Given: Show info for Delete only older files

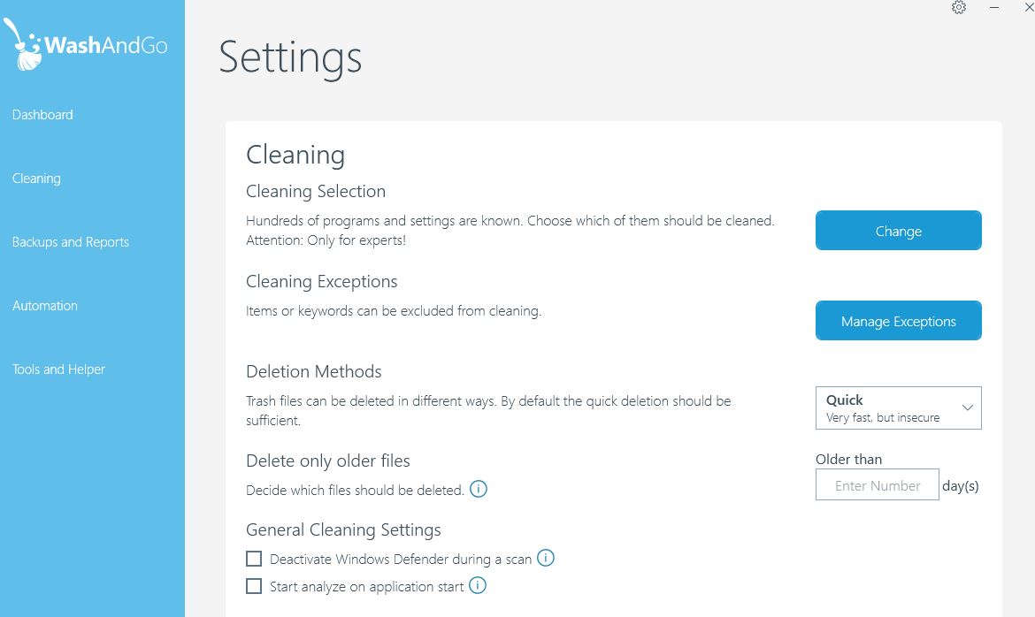Looking at the screenshot, I should point(478,489).
